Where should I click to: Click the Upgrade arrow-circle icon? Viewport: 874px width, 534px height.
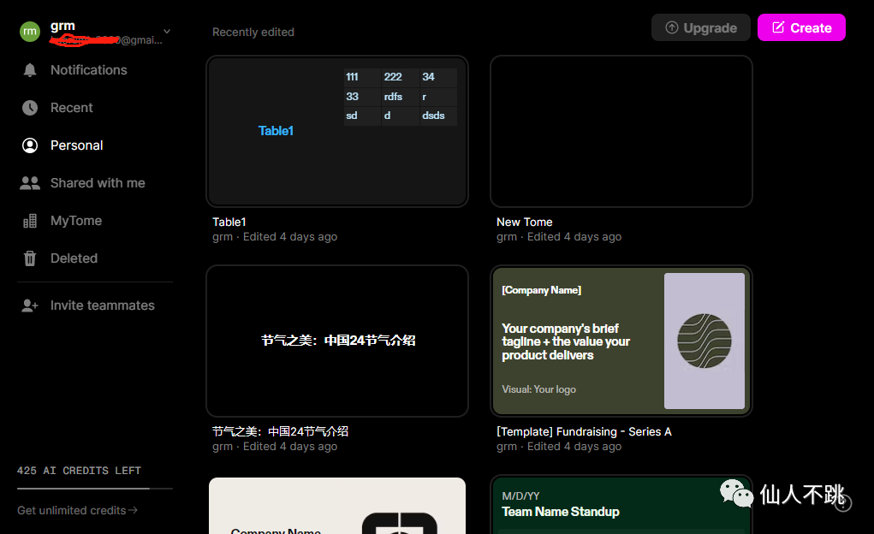pyautogui.click(x=672, y=27)
